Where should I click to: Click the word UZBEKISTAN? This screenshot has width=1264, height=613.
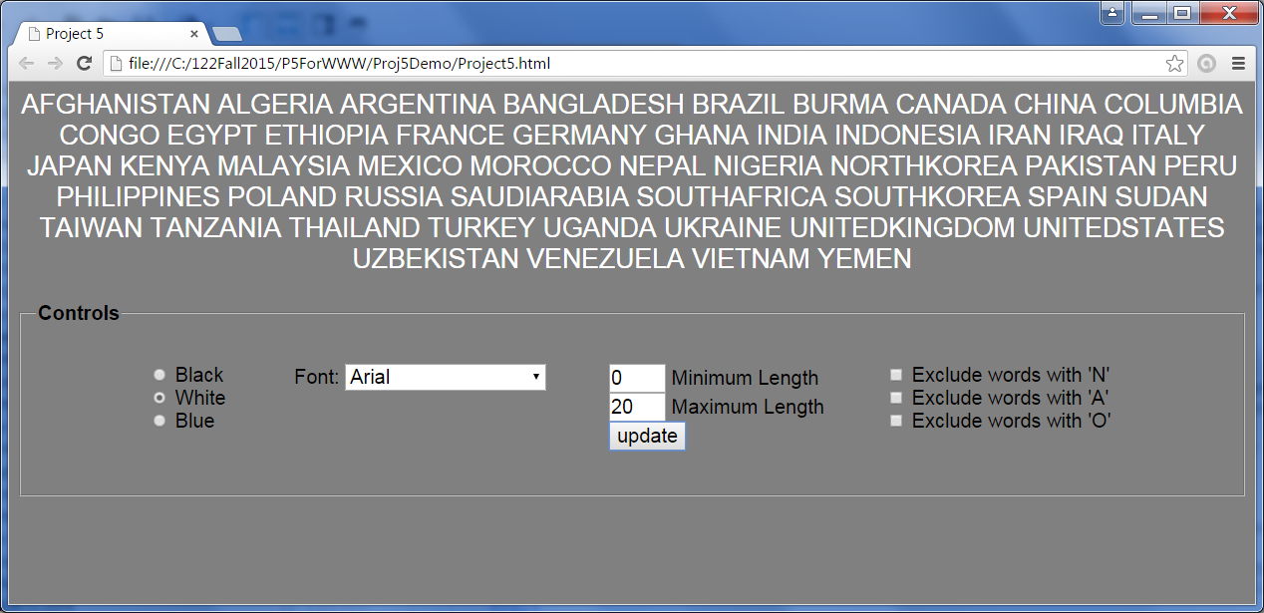pos(436,259)
